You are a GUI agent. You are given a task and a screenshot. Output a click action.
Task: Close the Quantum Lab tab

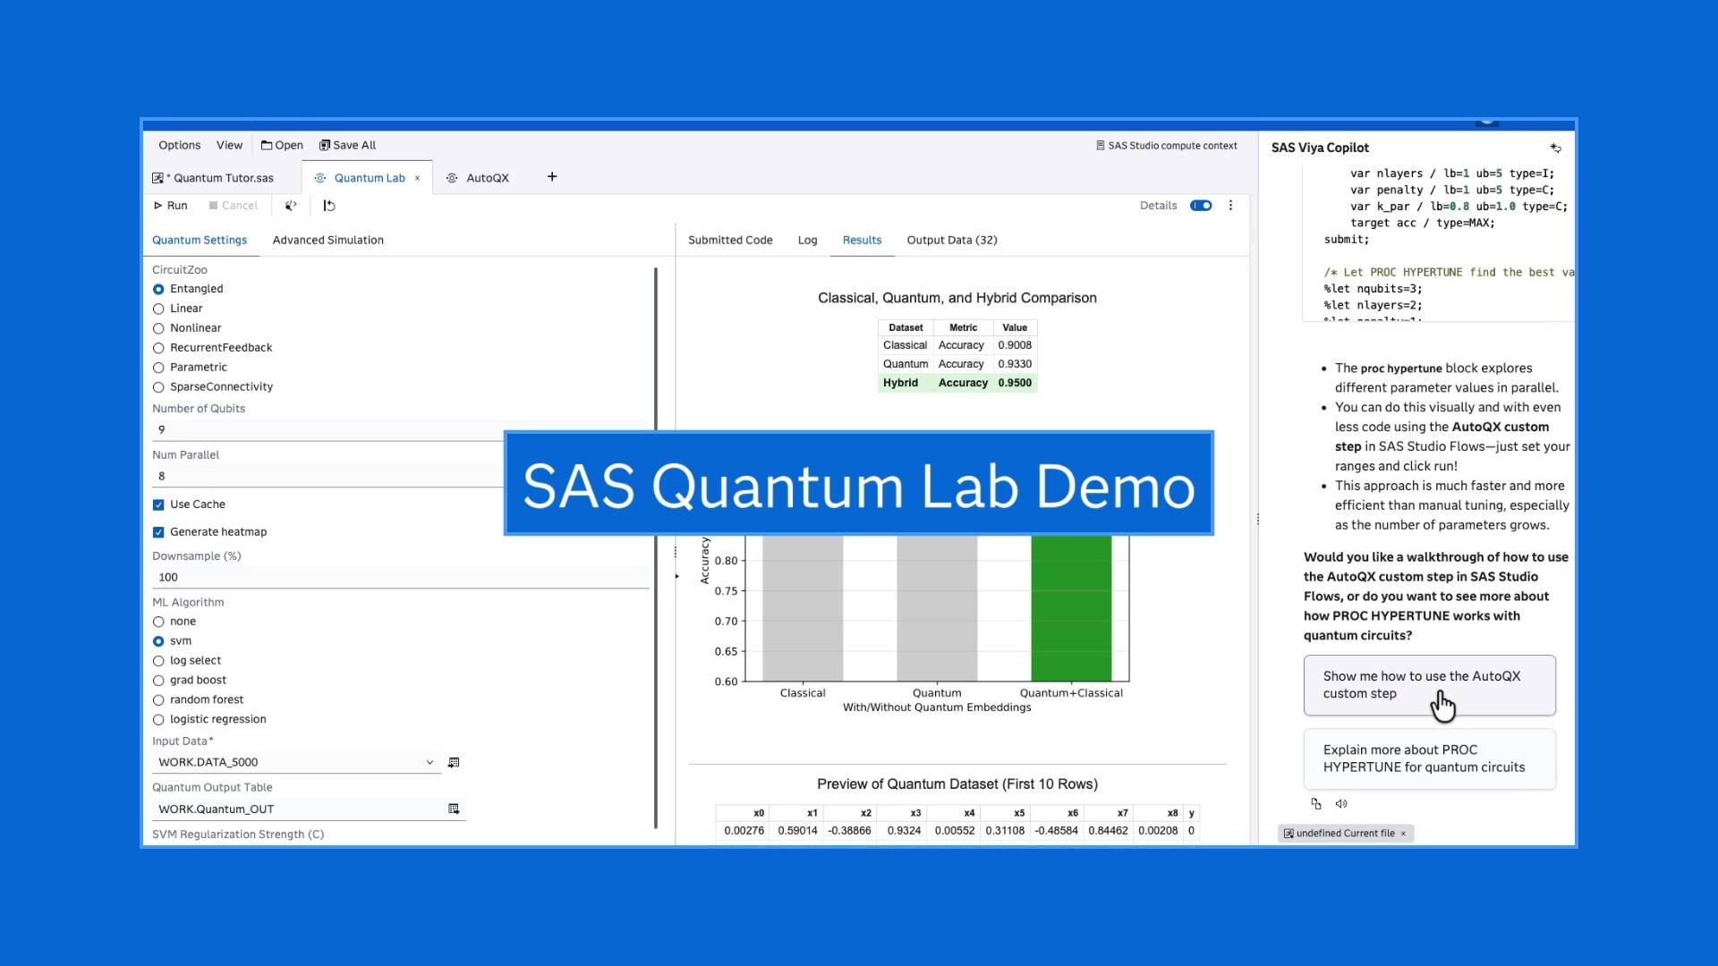point(417,178)
